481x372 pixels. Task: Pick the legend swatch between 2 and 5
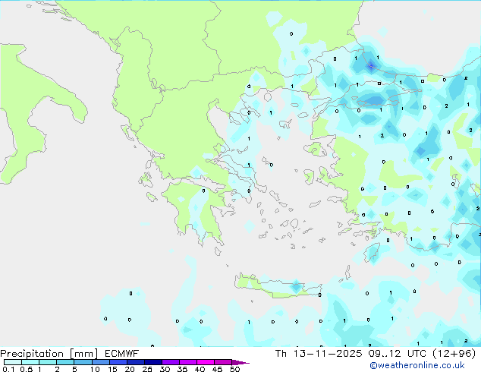pos(65,362)
